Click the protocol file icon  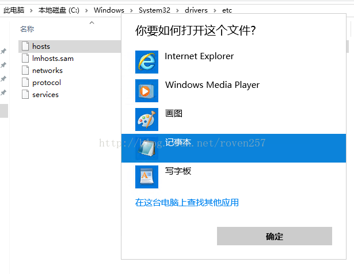point(25,82)
